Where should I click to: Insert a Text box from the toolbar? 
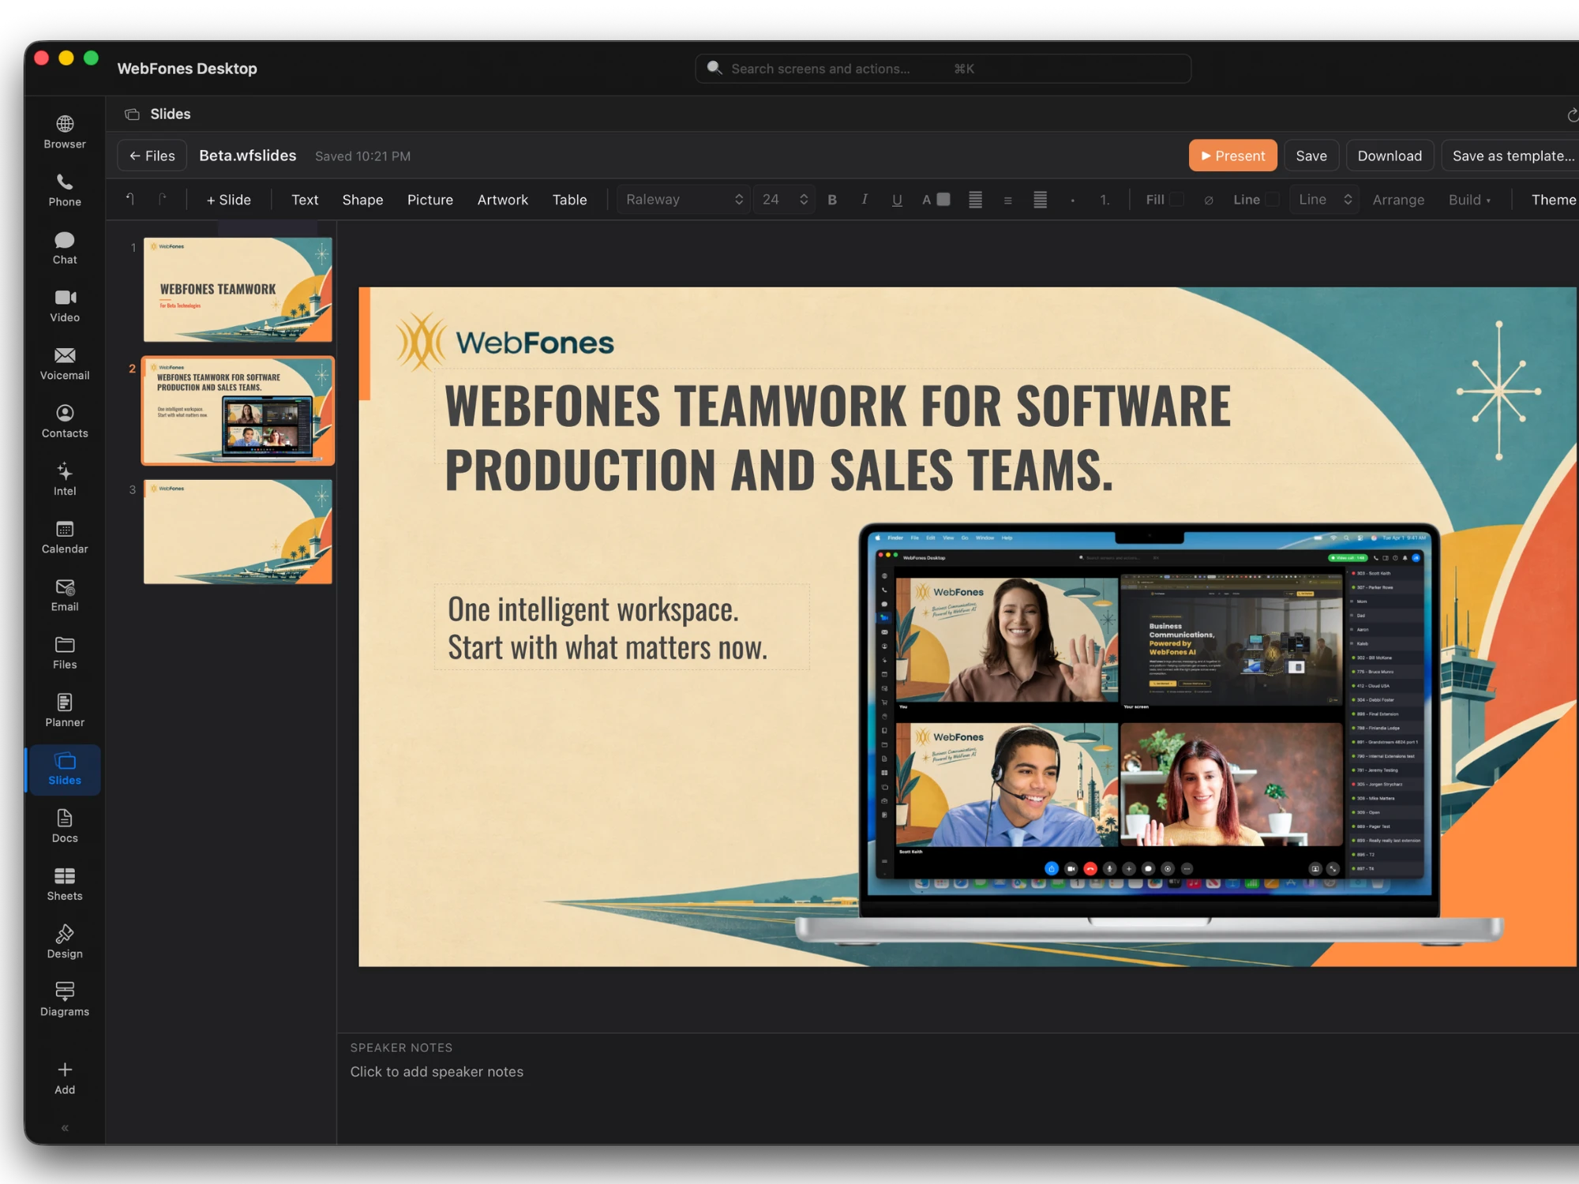tap(305, 200)
